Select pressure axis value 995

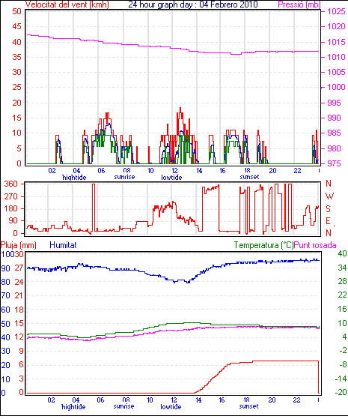[334, 103]
